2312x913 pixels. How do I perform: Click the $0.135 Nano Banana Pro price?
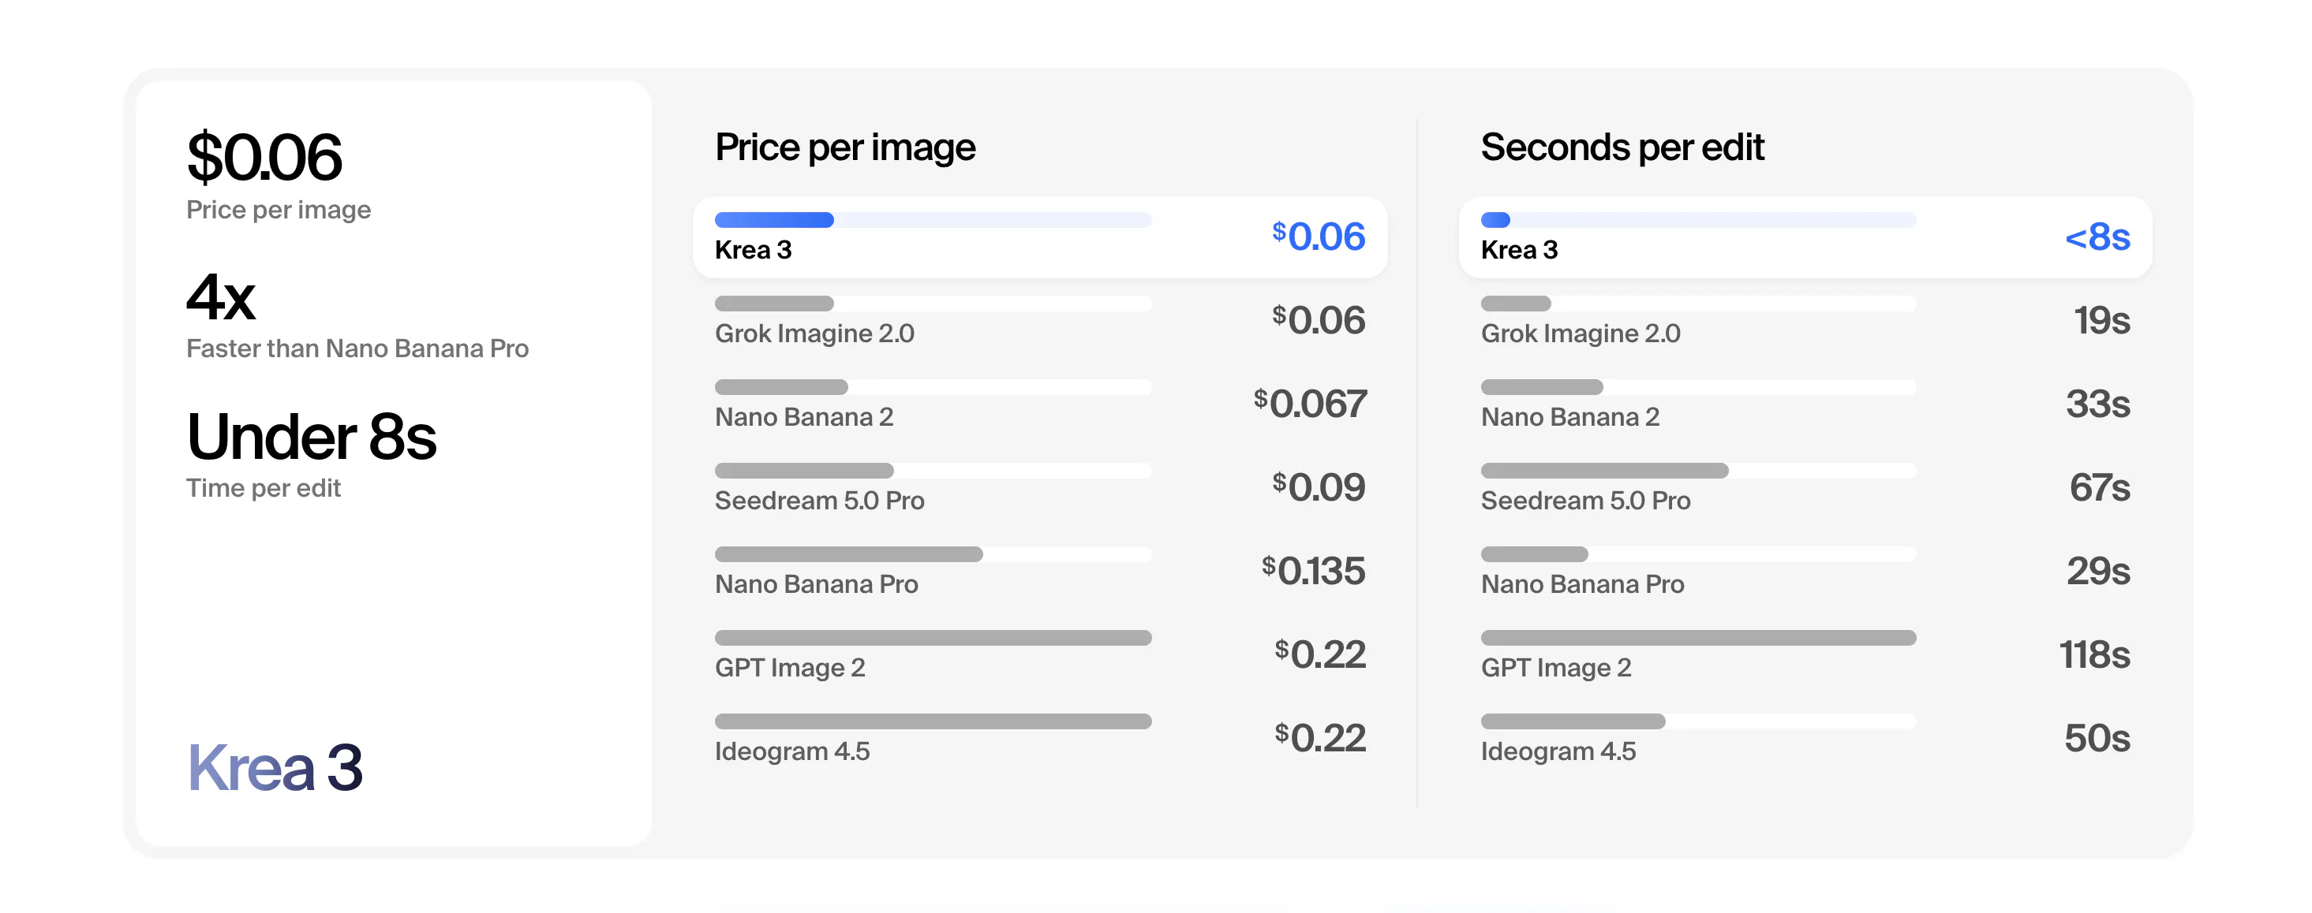click(x=1313, y=570)
